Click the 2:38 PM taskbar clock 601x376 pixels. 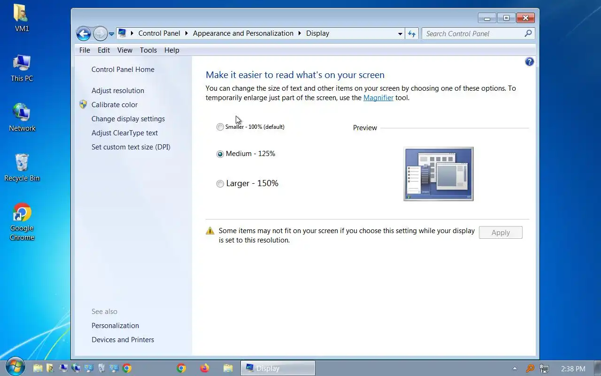point(573,368)
